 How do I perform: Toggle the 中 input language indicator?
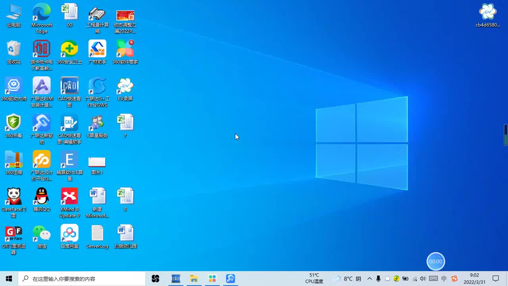tap(444, 278)
